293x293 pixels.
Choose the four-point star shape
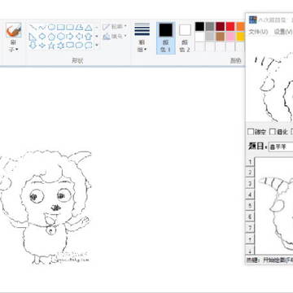click(42, 46)
